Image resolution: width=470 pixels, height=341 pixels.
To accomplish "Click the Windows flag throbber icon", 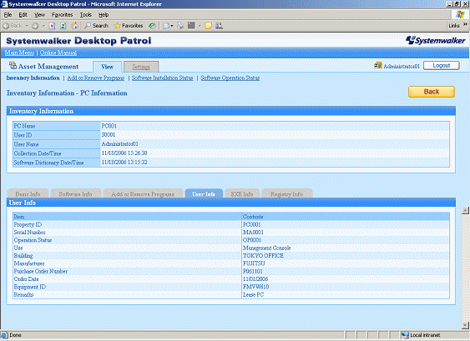I will tap(460, 15).
